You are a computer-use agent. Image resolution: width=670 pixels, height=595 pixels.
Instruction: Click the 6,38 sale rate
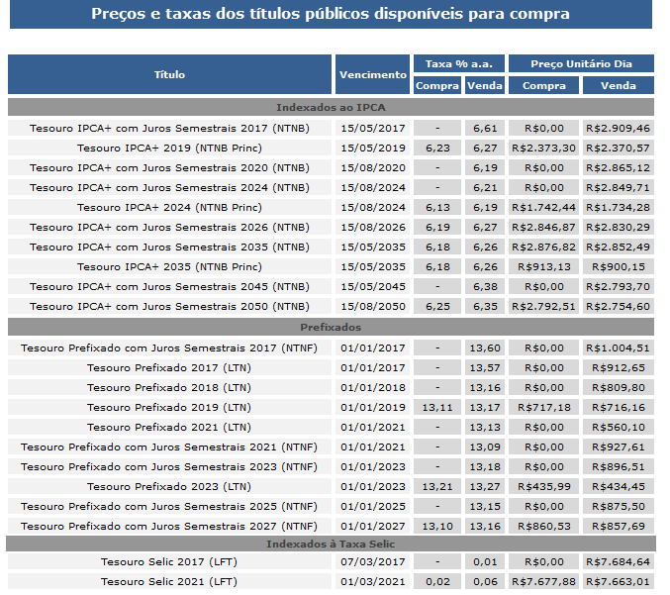485,286
